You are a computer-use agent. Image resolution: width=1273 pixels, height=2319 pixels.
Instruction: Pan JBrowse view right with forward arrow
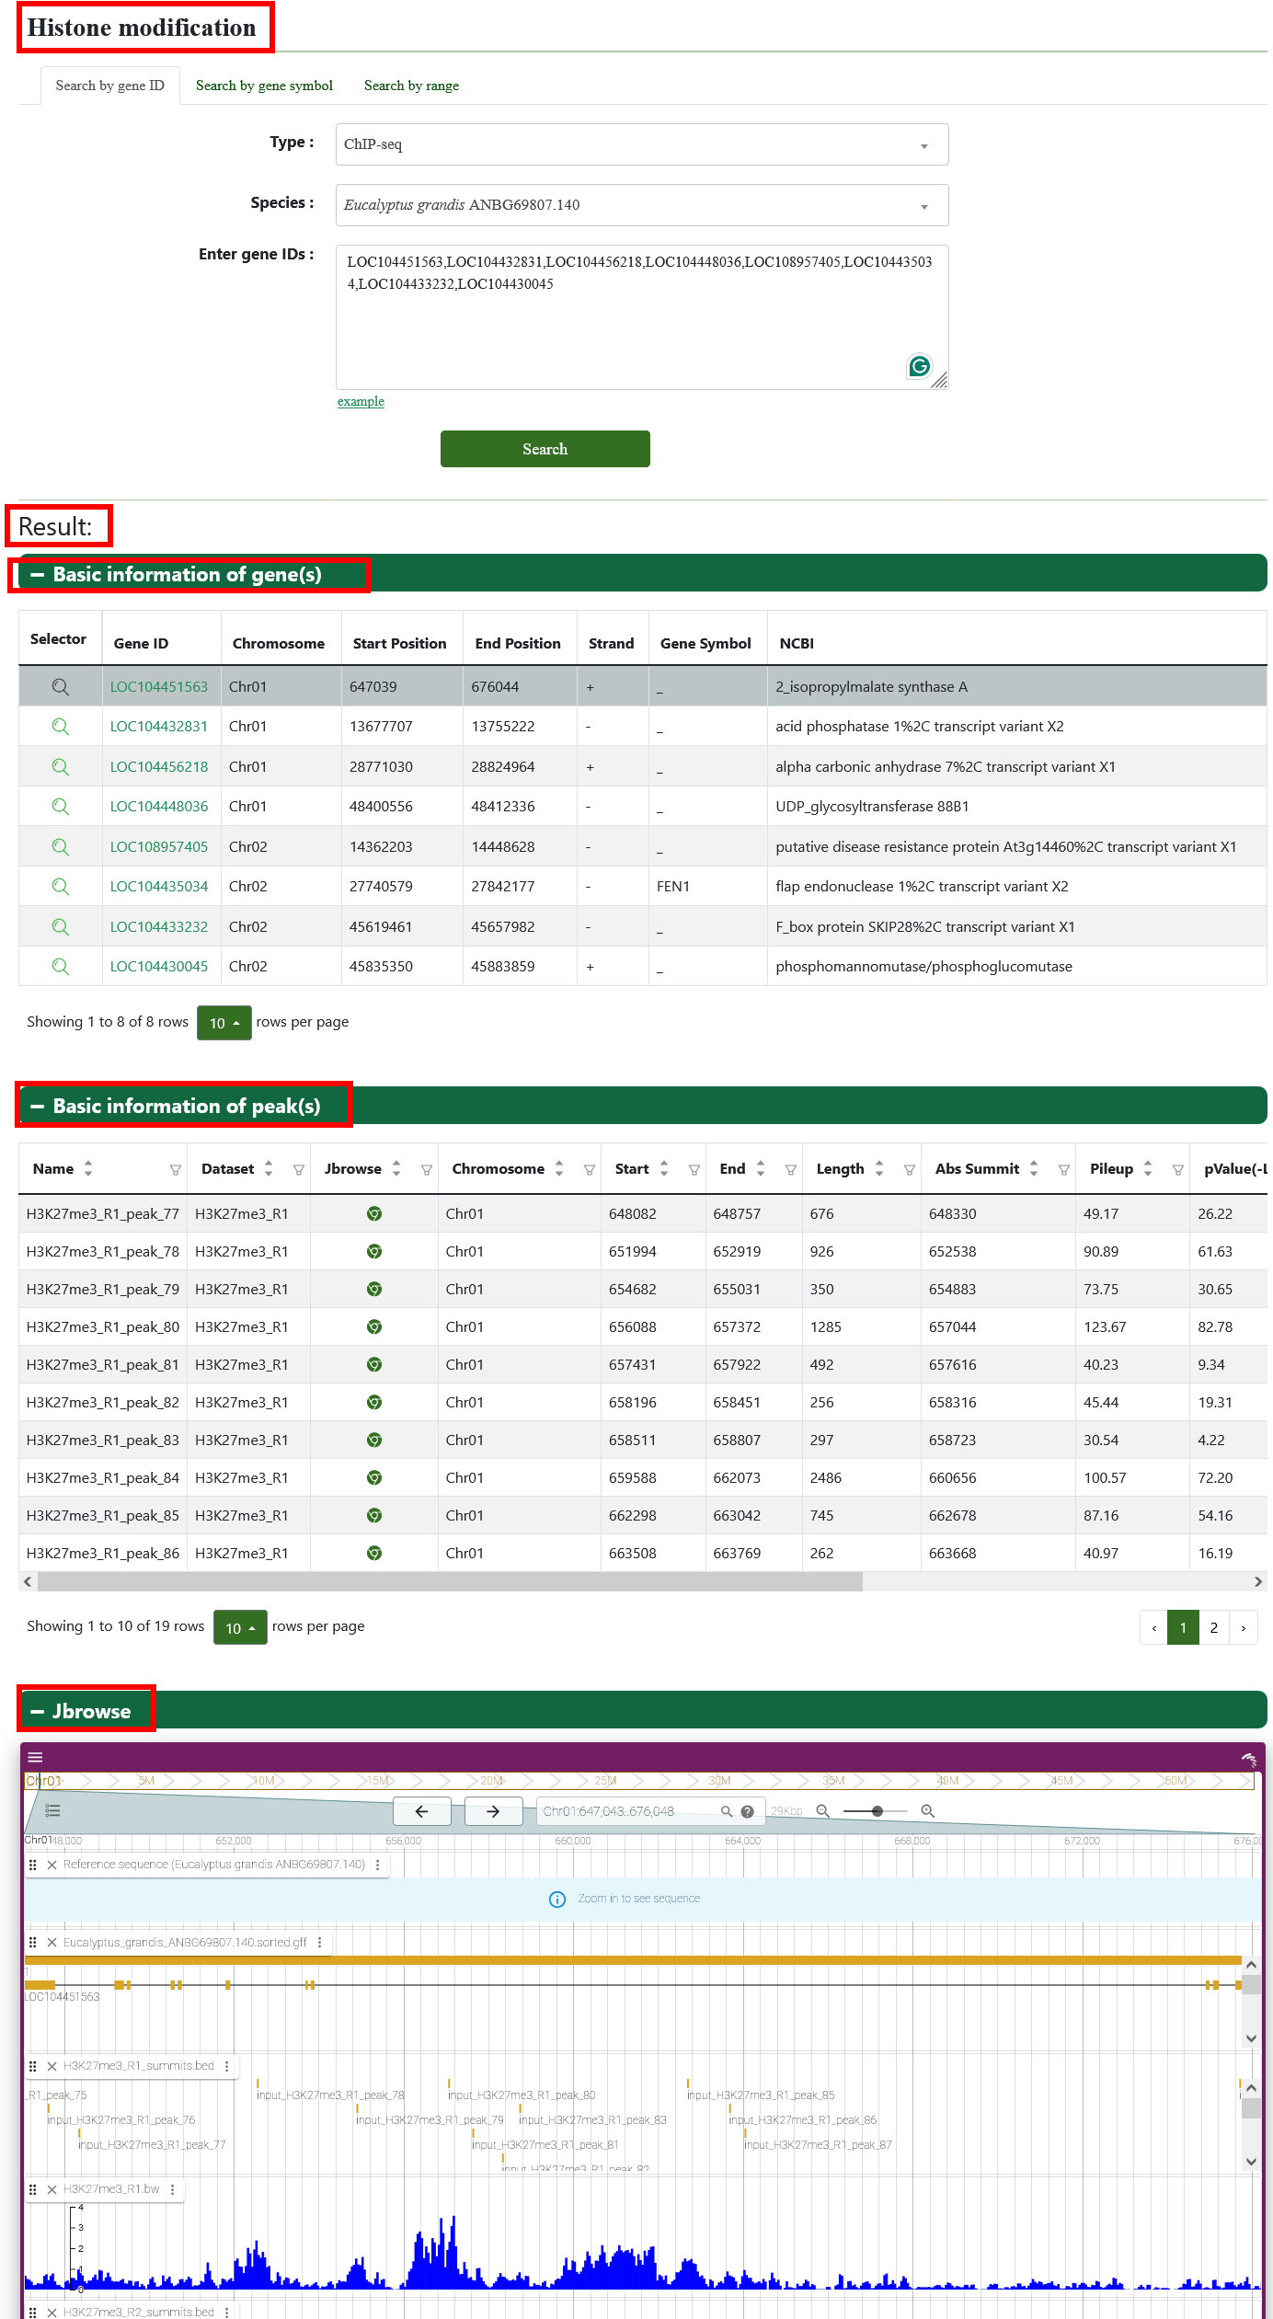click(493, 1811)
